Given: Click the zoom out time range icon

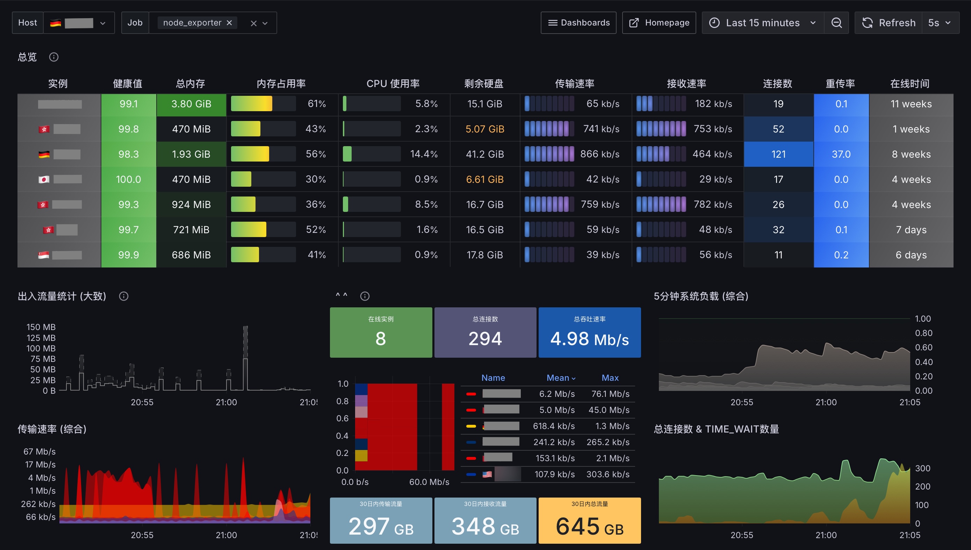Looking at the screenshot, I should [x=836, y=23].
